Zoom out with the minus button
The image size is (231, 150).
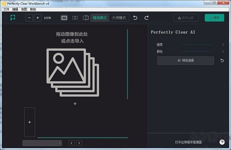coord(29,18)
